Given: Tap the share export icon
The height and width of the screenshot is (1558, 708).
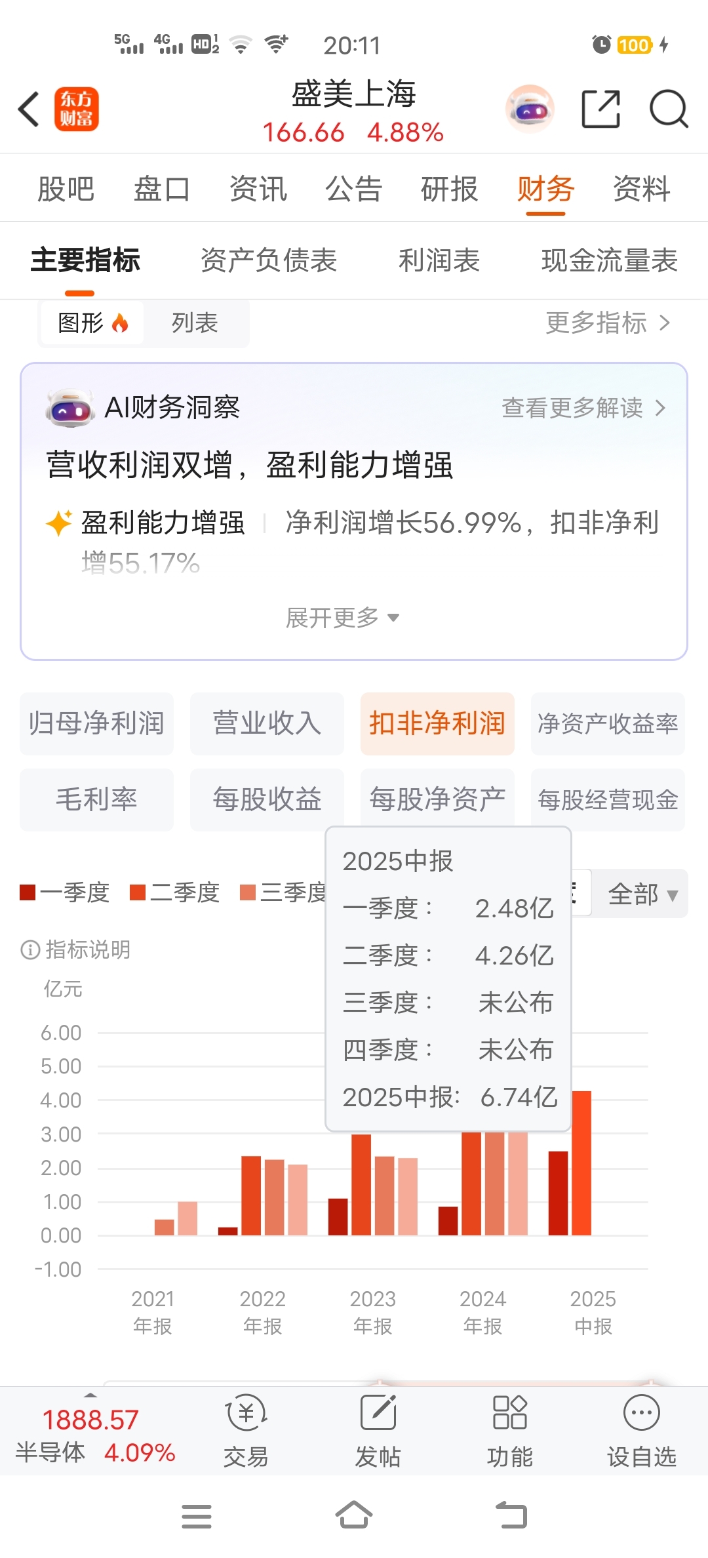Looking at the screenshot, I should point(601,109).
